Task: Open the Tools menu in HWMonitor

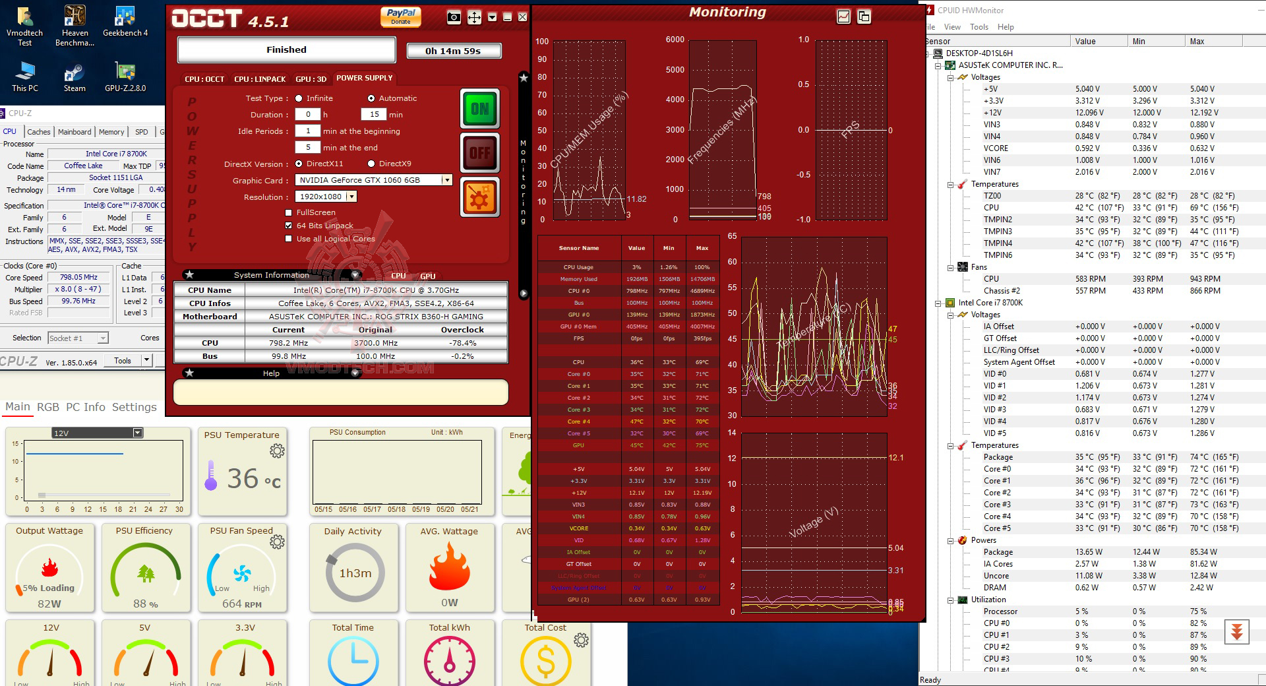Action: (x=979, y=27)
